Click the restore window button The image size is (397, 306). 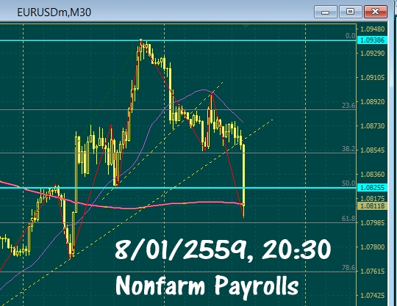click(351, 12)
